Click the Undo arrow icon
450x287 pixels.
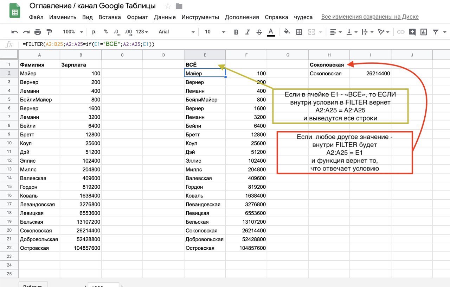(14, 32)
